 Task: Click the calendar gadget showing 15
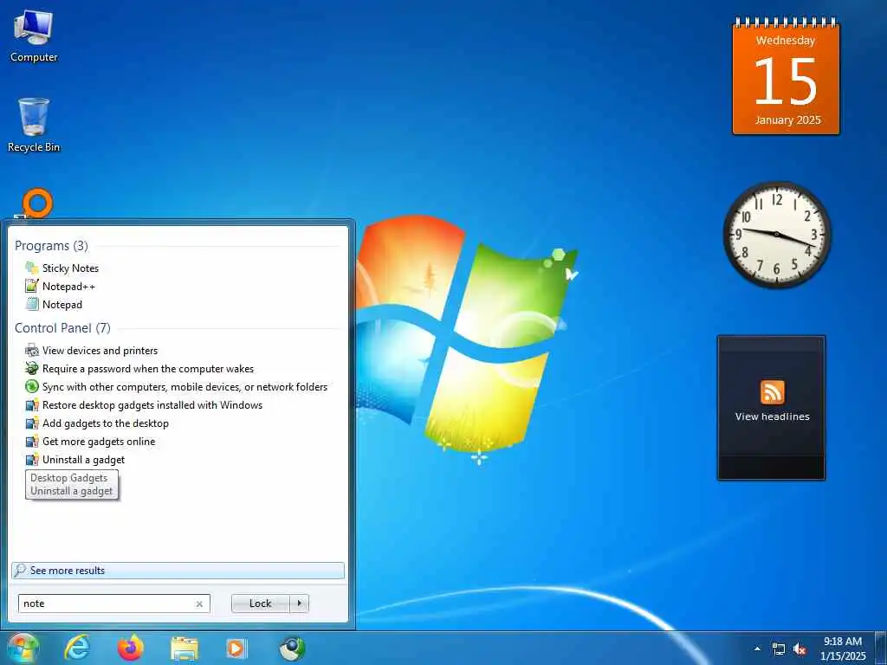pos(787,76)
